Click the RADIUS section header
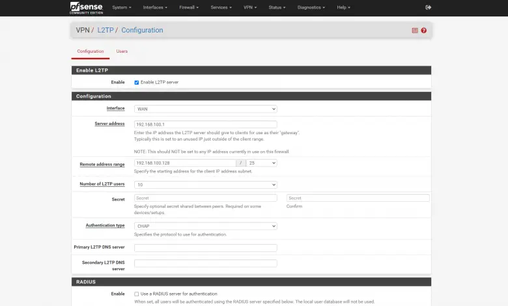This screenshot has height=306, width=508. (x=251, y=282)
